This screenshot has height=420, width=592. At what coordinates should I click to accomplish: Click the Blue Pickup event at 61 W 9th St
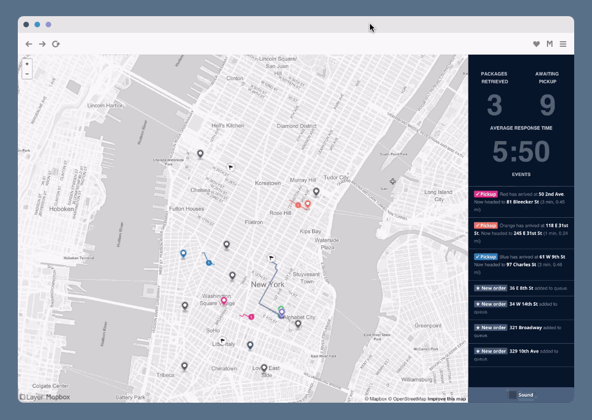tap(521, 265)
